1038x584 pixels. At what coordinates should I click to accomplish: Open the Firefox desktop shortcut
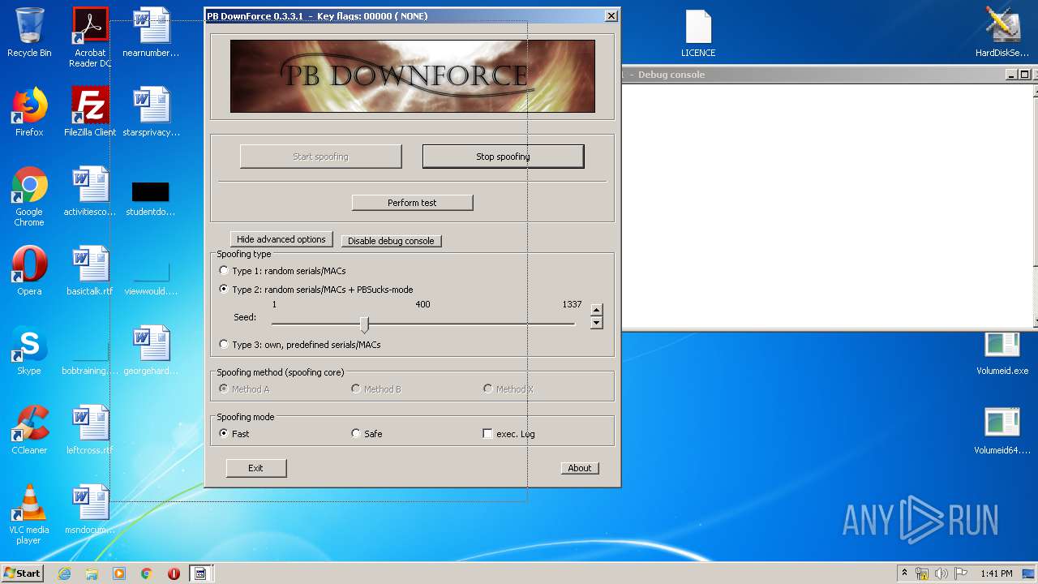coord(29,112)
